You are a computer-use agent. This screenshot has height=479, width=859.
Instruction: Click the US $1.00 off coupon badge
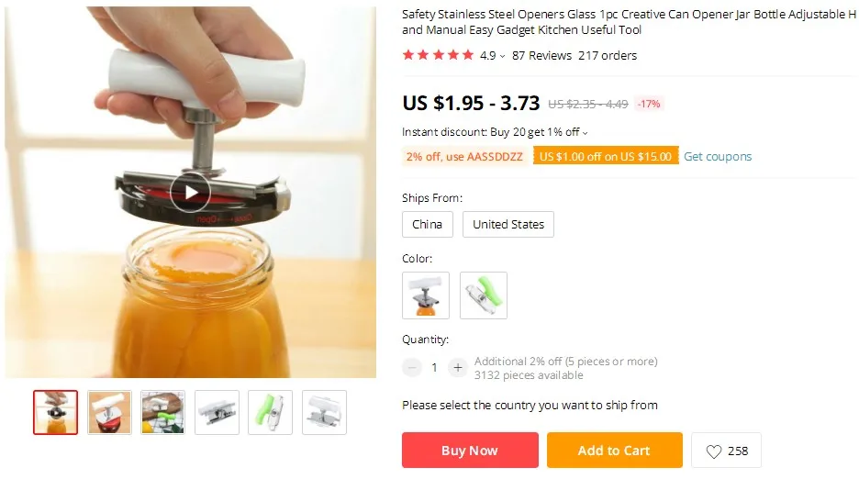pyautogui.click(x=606, y=156)
